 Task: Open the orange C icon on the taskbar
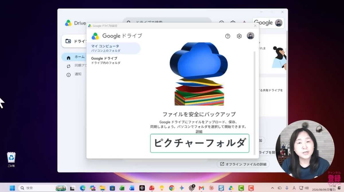(251, 188)
